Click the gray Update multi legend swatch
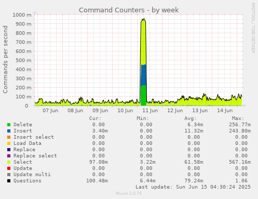The image size is (258, 199). pos(9,175)
